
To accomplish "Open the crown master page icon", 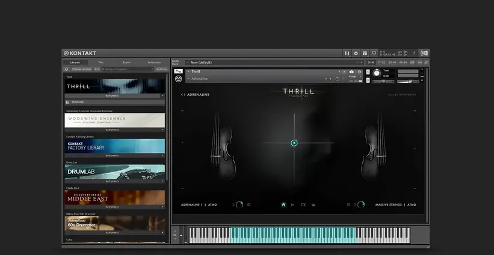I will [x=313, y=205].
